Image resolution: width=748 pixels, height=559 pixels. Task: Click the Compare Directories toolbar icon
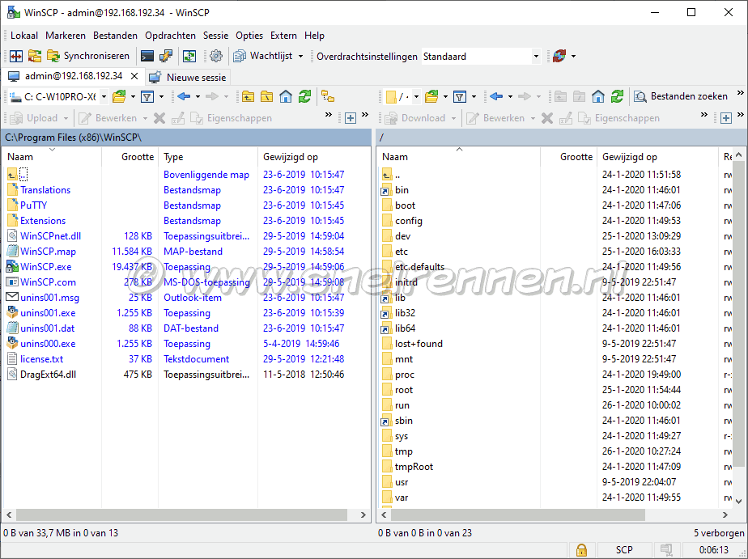point(34,57)
